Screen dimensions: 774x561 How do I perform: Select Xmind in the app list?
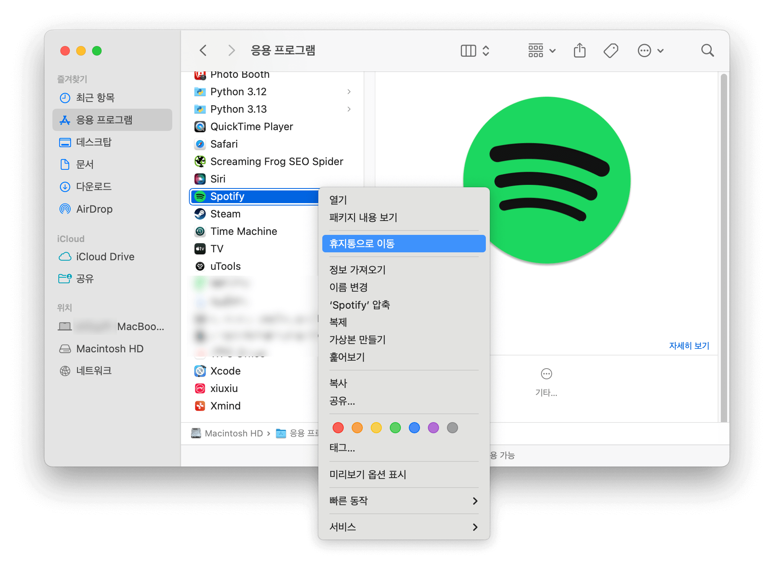pyautogui.click(x=254, y=406)
